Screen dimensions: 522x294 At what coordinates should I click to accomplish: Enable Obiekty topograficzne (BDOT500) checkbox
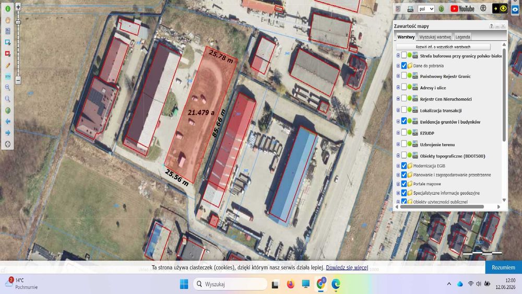(404, 155)
